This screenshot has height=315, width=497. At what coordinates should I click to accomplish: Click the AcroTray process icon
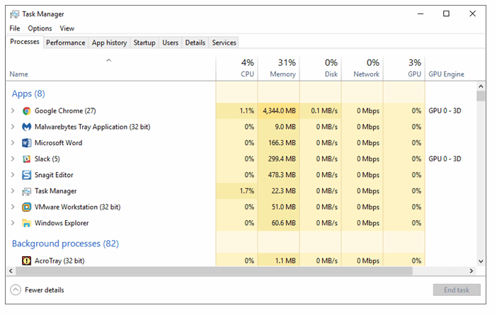pos(27,260)
